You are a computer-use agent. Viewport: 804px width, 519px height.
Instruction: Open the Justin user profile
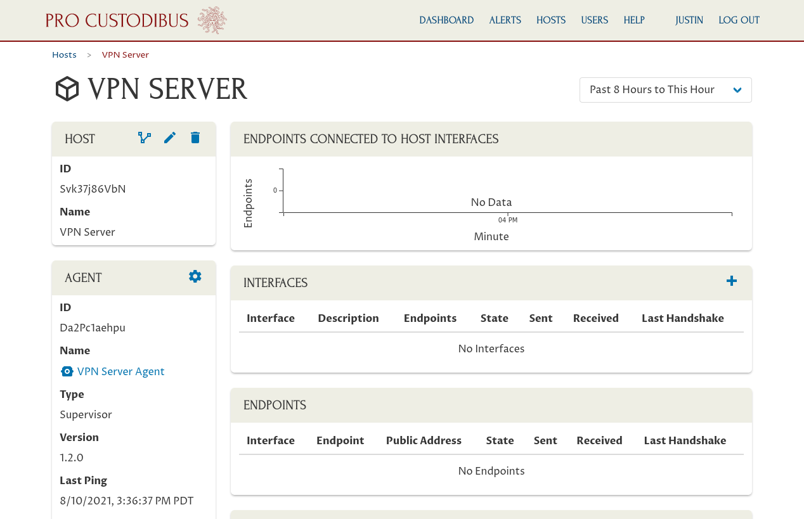pyautogui.click(x=689, y=20)
